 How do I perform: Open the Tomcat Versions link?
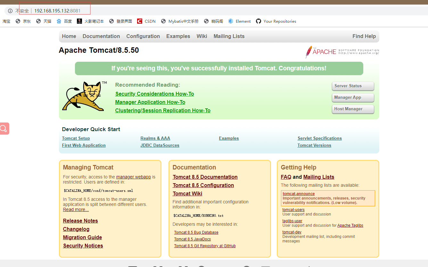click(314, 145)
